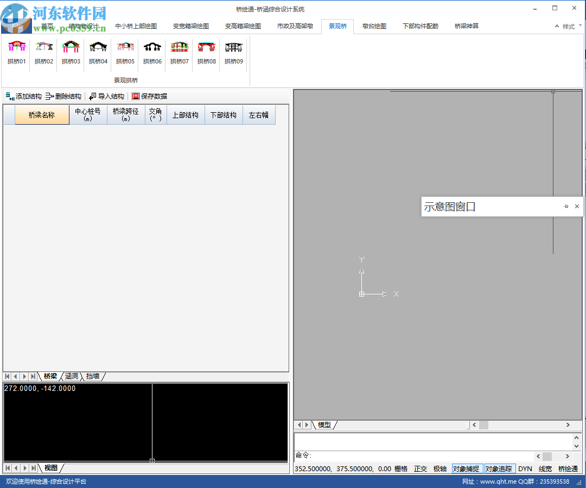Image resolution: width=586 pixels, height=488 pixels.
Task: Click the 桥梁跨径 column header
Action: point(126,115)
